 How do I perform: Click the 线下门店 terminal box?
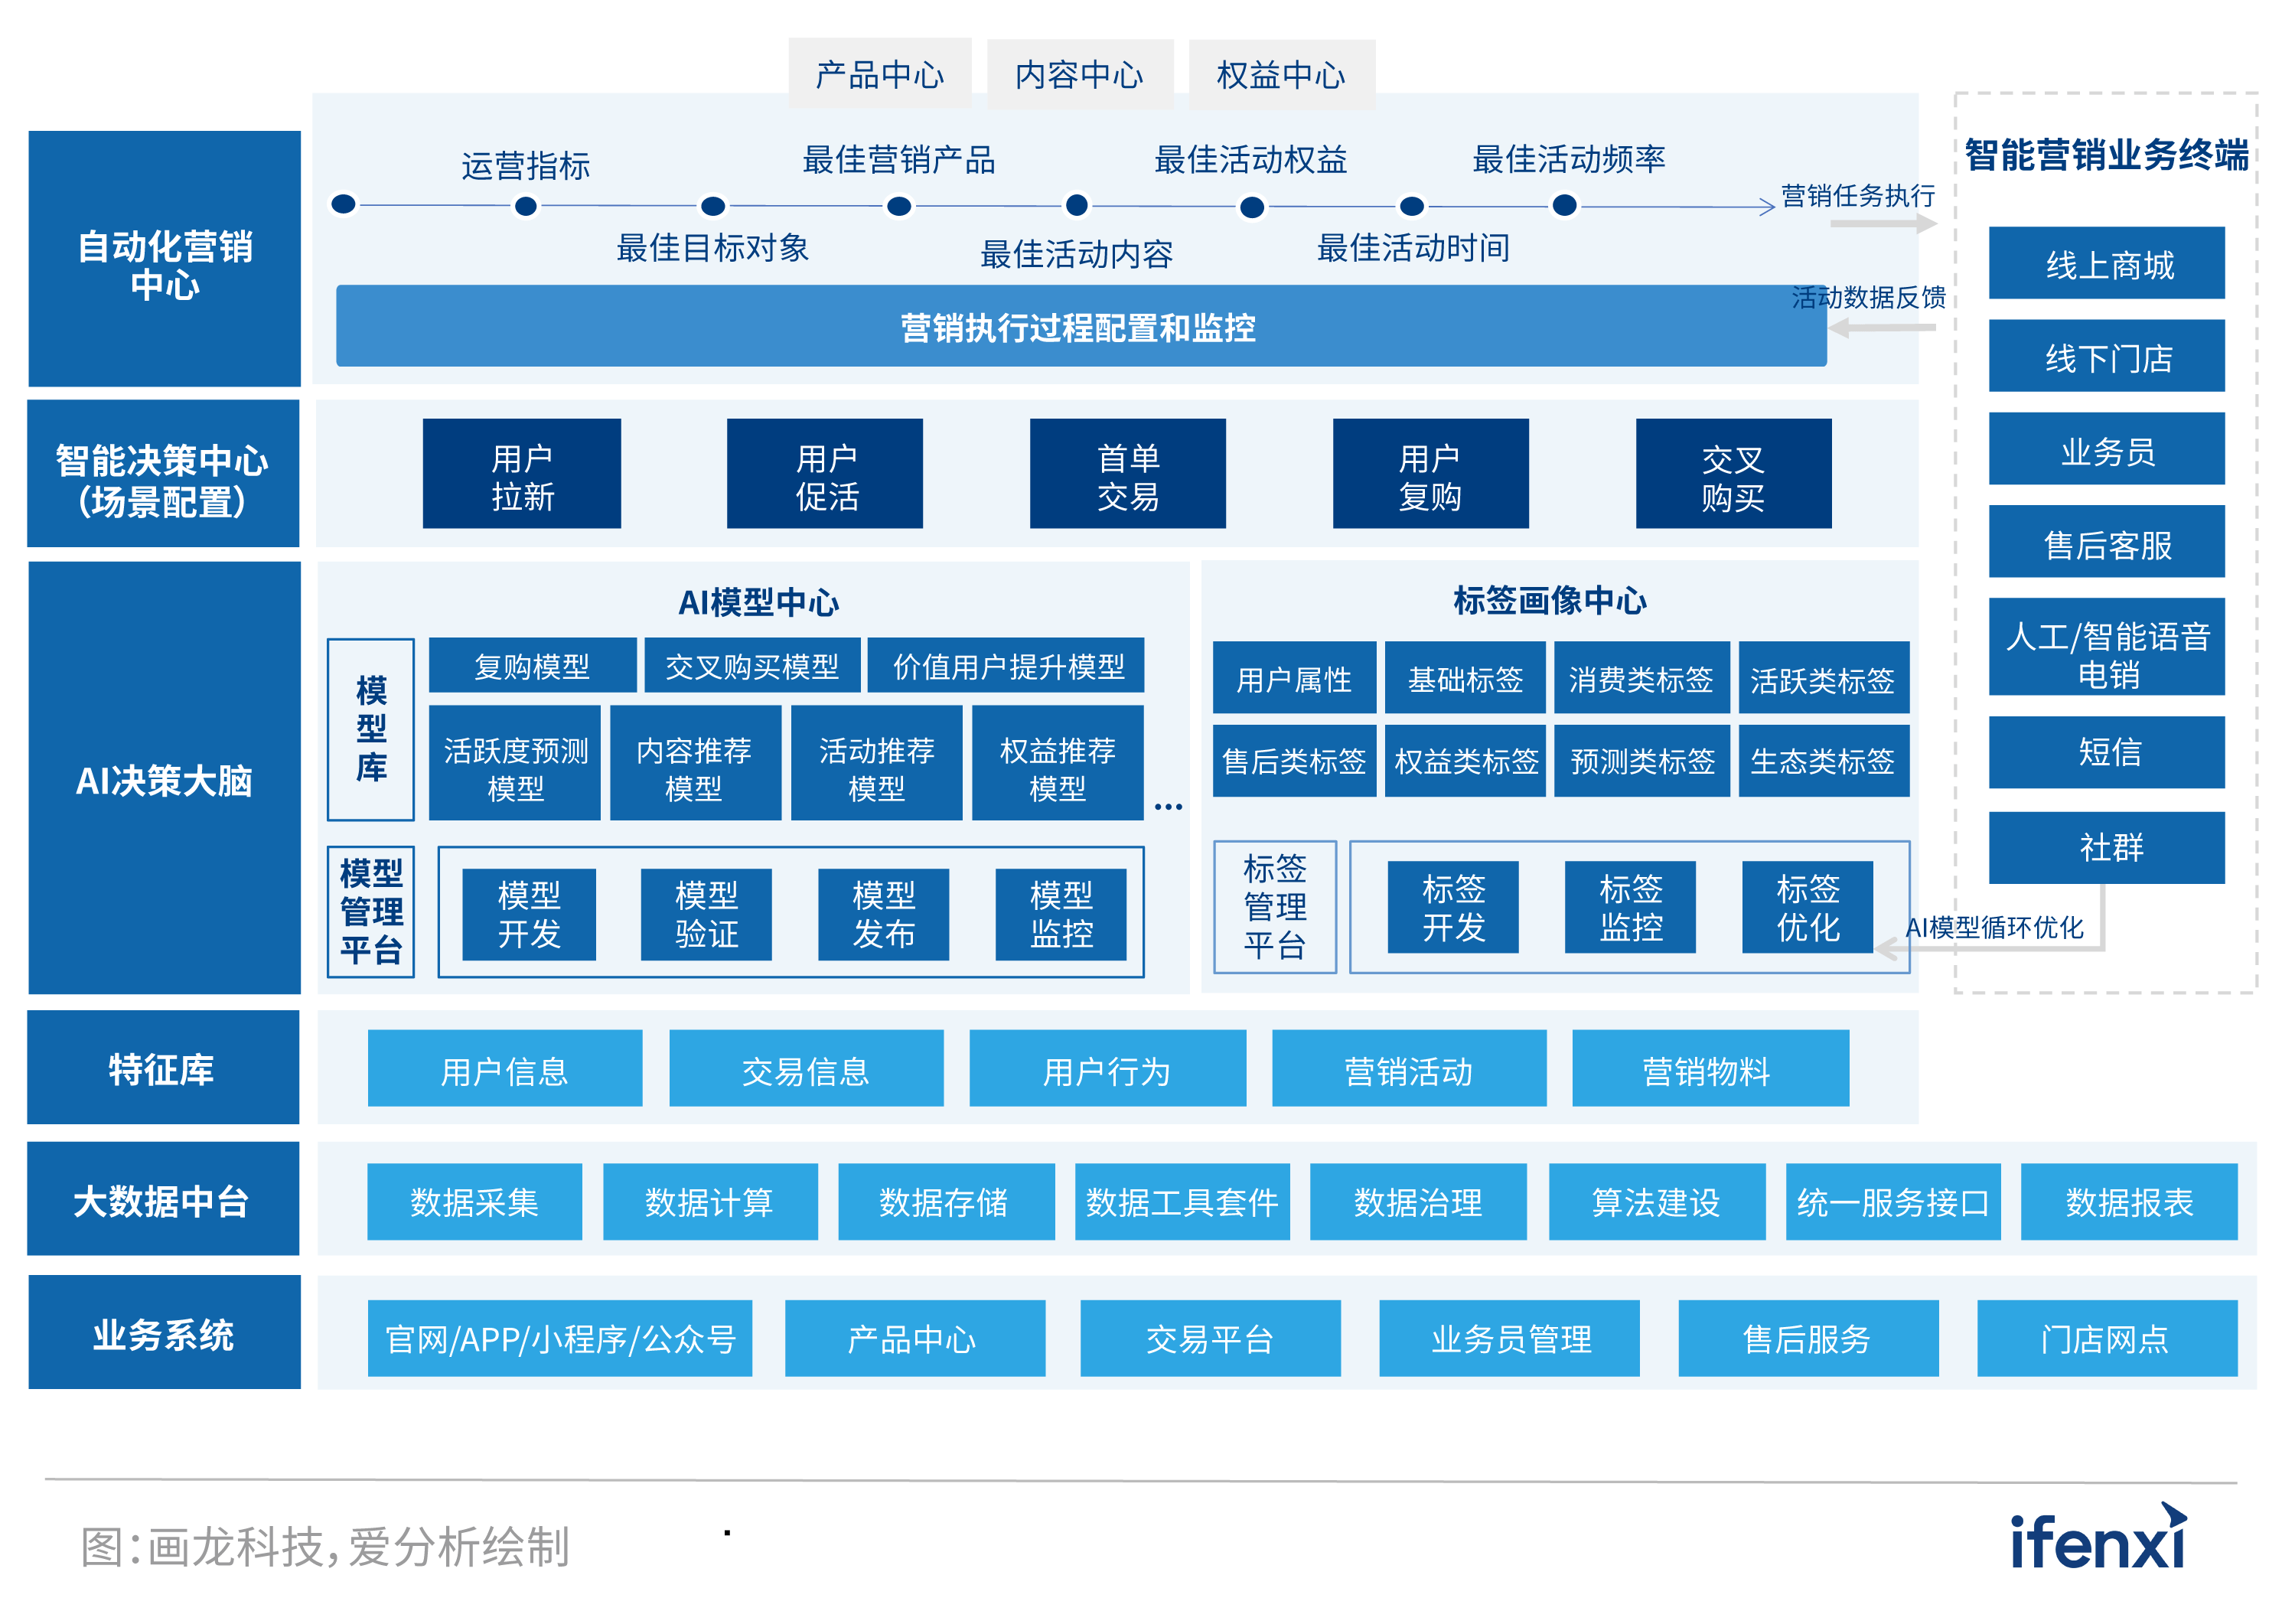coord(2106,355)
